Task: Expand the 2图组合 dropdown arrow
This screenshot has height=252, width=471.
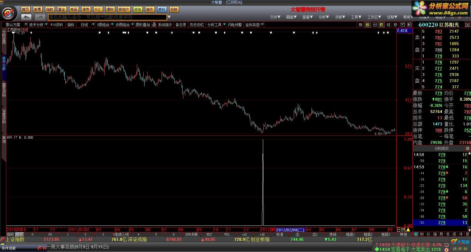Action: (112, 25)
